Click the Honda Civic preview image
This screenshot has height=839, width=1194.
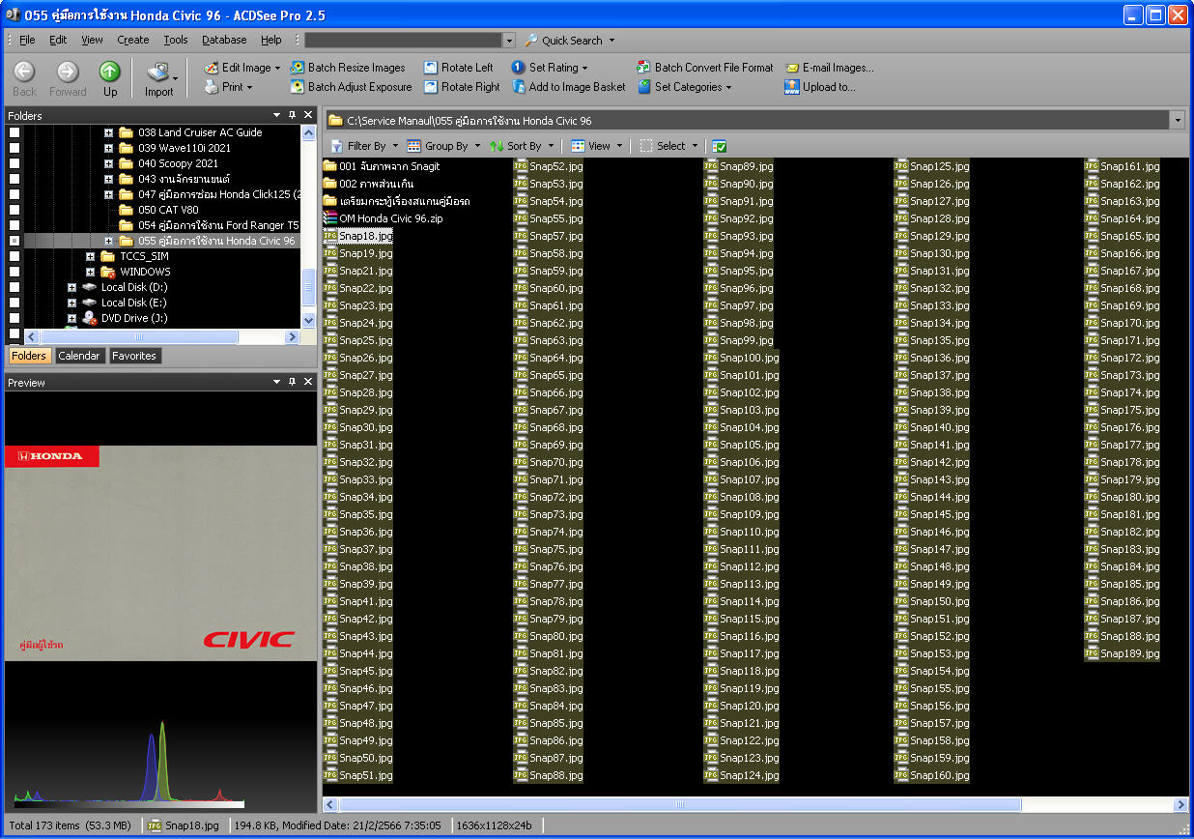(x=160, y=553)
